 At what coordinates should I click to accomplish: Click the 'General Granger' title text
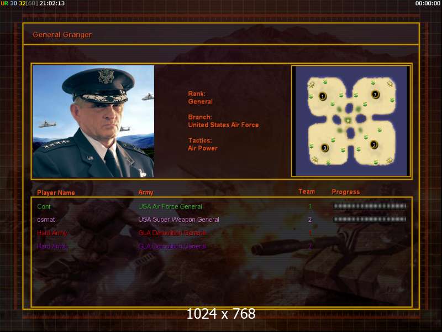62,35
